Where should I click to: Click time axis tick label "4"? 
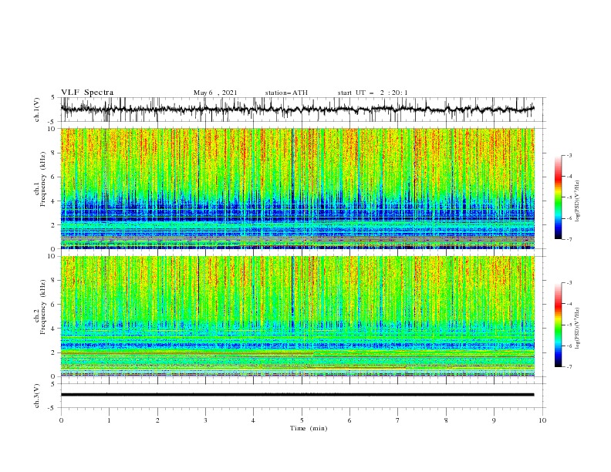coord(253,420)
